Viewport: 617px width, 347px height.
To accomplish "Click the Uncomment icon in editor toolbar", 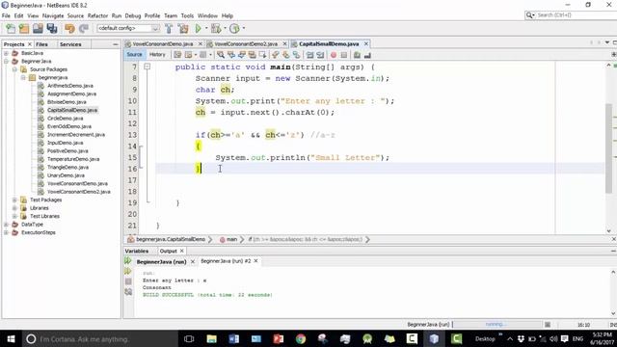I will pos(367,55).
